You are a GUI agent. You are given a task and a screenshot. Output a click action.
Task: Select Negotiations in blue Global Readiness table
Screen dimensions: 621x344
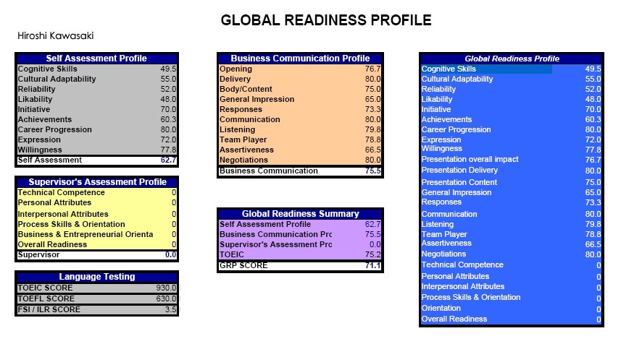coord(443,254)
